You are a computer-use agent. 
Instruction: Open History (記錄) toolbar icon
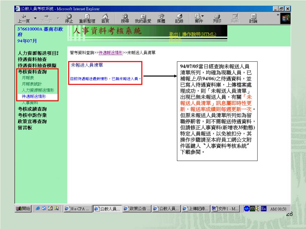point(179,18)
